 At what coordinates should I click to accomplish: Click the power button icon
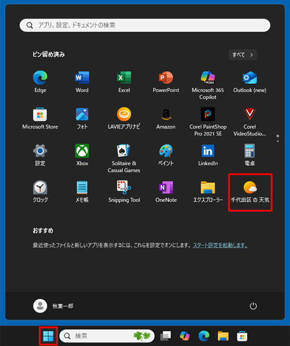pos(253,306)
